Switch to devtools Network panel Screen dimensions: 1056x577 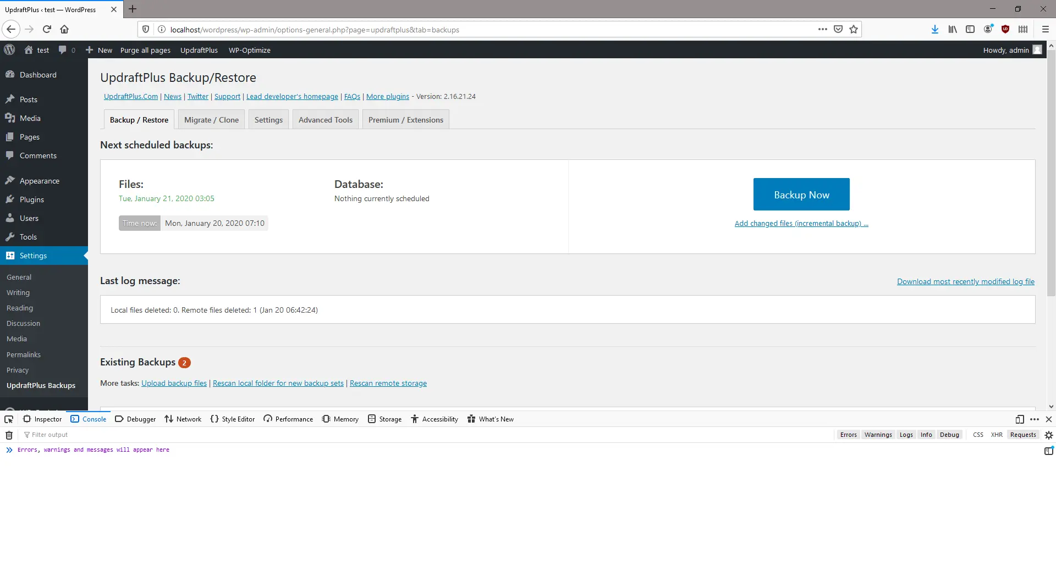183,419
